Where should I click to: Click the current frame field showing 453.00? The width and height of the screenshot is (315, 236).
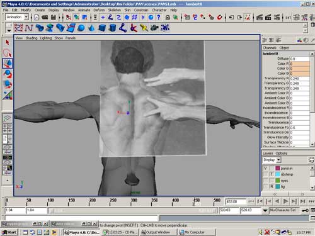(235, 201)
